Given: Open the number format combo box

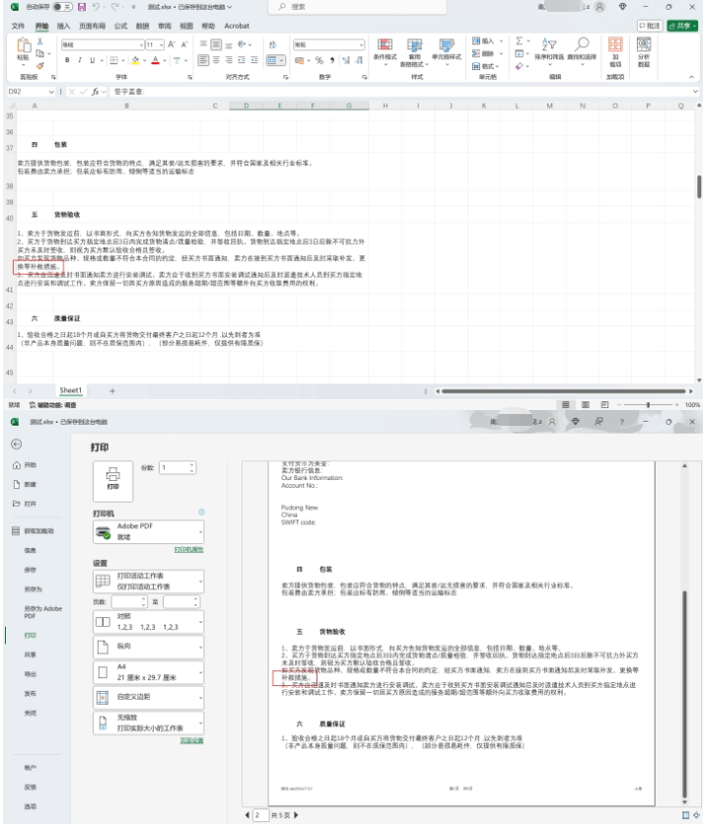Looking at the screenshot, I should [x=328, y=45].
